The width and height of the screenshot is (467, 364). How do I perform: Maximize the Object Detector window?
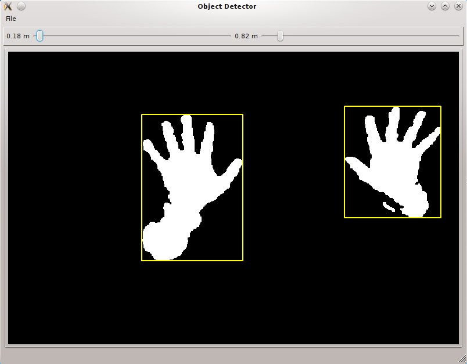pos(445,6)
